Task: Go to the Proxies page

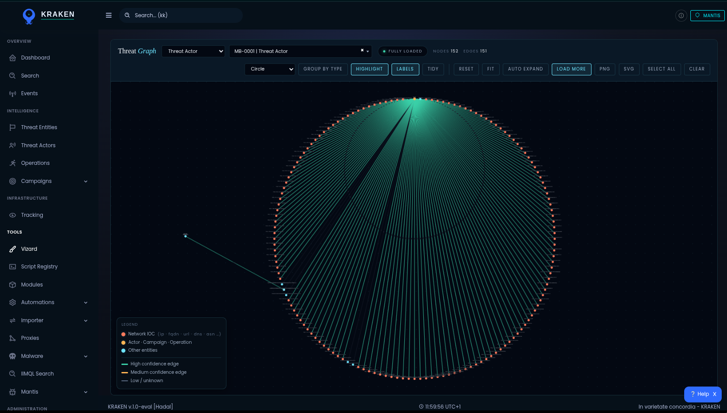Action: [30, 338]
